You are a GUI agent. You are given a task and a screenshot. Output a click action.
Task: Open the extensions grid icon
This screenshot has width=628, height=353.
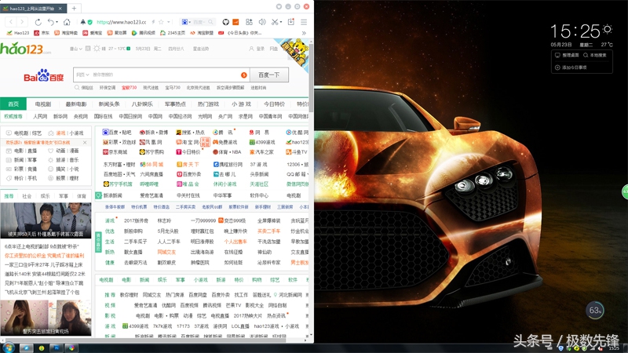pyautogui.click(x=249, y=22)
